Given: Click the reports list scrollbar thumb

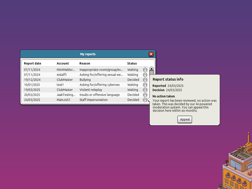Looking at the screenshot, I should (151, 73).
